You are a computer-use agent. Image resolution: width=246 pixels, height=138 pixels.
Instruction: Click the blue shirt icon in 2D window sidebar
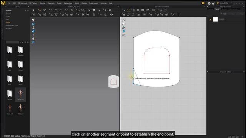(x=123, y=31)
